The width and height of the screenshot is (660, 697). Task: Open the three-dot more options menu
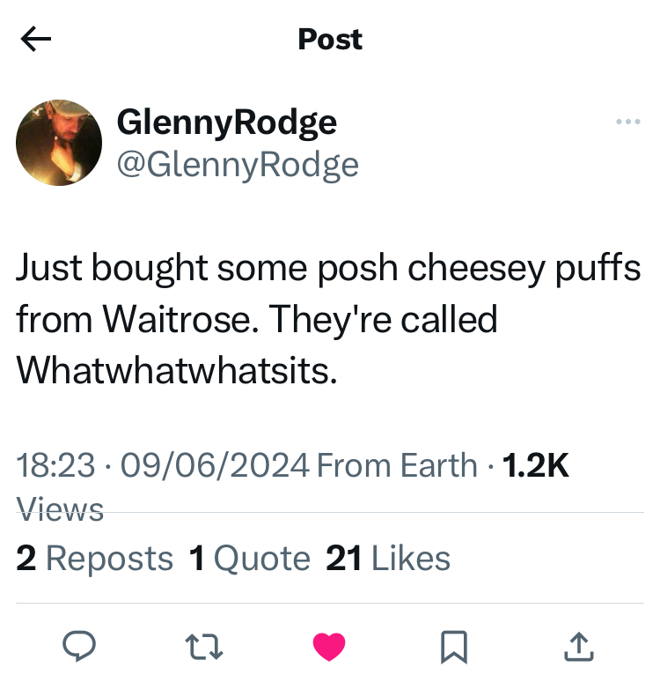coord(628,122)
